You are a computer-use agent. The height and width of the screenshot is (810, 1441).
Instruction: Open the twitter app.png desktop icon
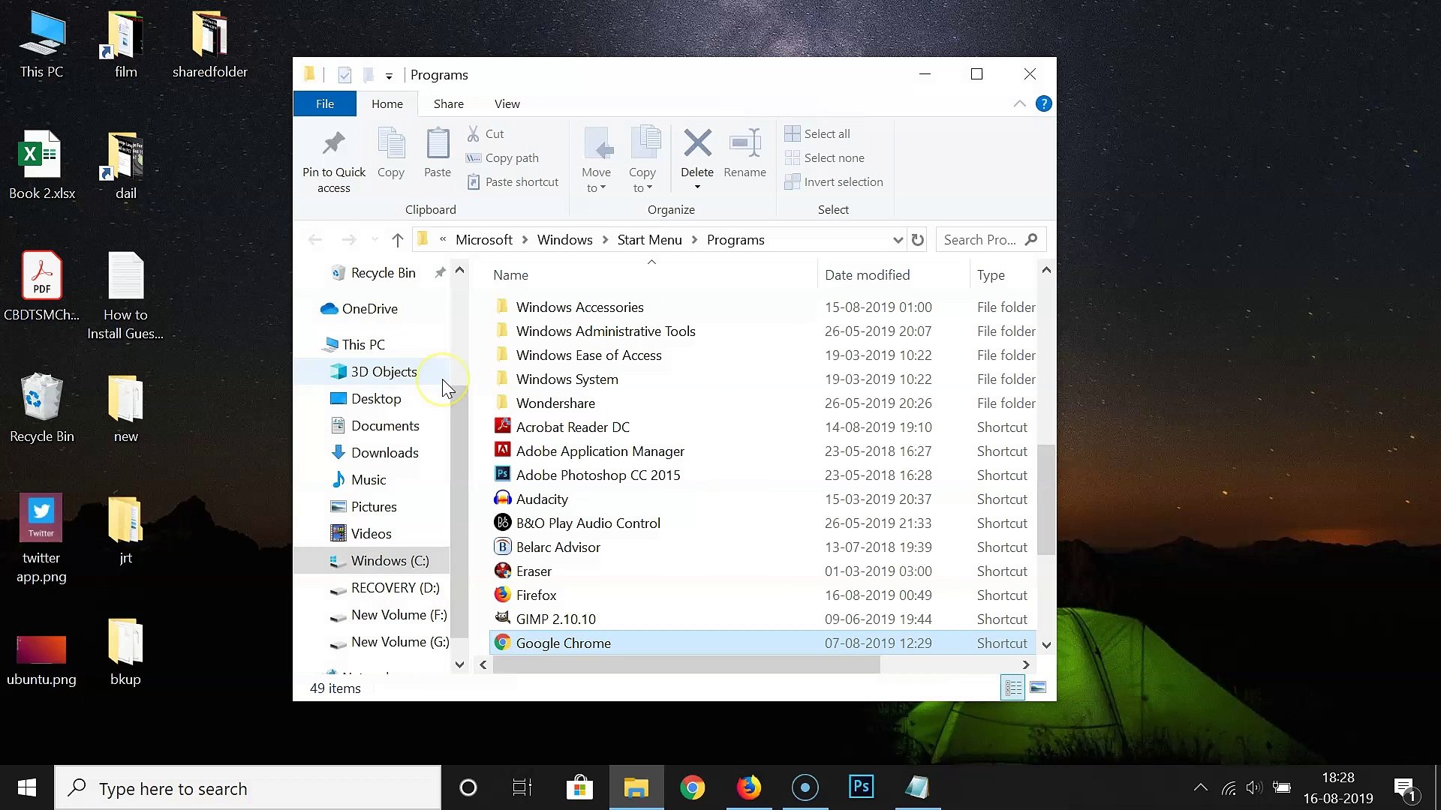(x=41, y=538)
